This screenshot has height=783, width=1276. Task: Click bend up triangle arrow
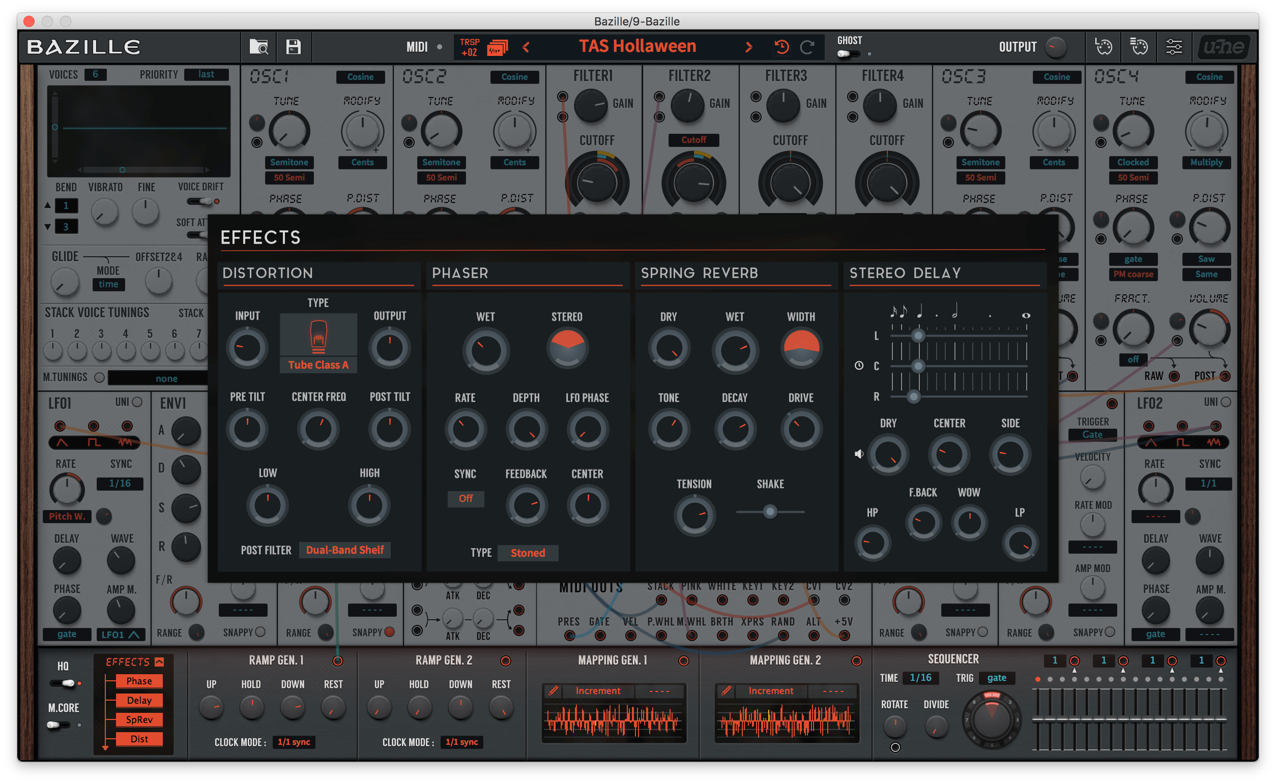(x=48, y=205)
